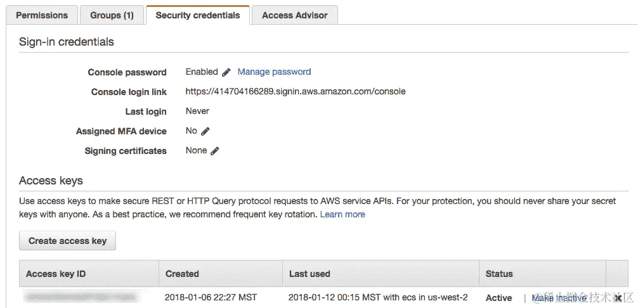Edit signing certificates with pencil icon
Screen dimensions: 638x308
[214, 151]
